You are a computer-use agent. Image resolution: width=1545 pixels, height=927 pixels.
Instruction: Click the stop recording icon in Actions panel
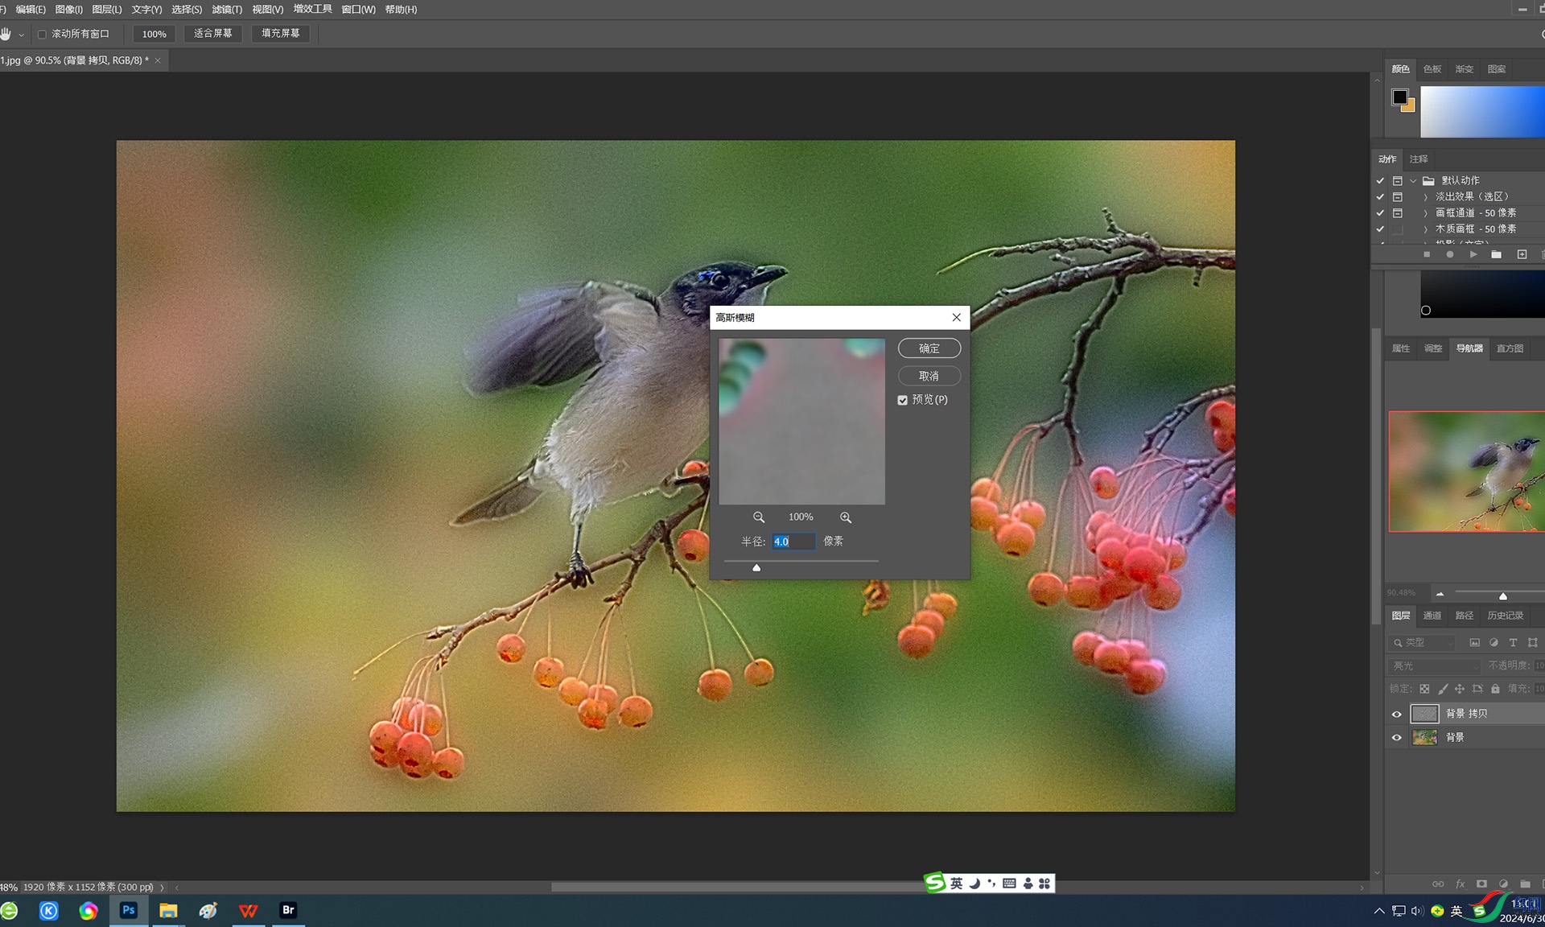[x=1427, y=254]
